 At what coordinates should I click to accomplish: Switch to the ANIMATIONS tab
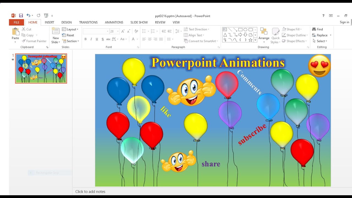pos(114,22)
